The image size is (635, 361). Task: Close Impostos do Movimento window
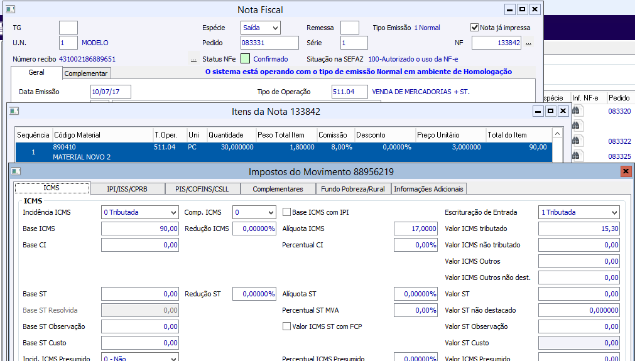tap(626, 171)
